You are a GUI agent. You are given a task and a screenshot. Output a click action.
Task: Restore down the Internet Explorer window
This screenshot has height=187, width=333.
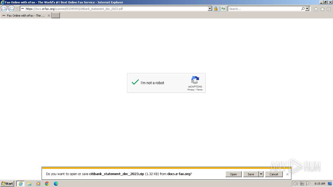click(326, 2)
